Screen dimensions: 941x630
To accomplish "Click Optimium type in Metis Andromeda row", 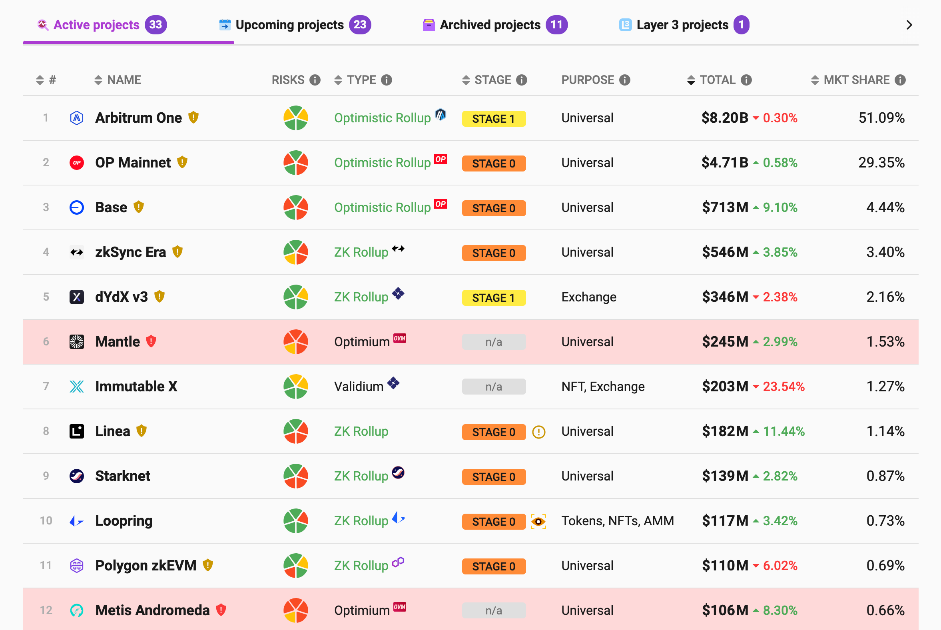I will pyautogui.click(x=362, y=610).
